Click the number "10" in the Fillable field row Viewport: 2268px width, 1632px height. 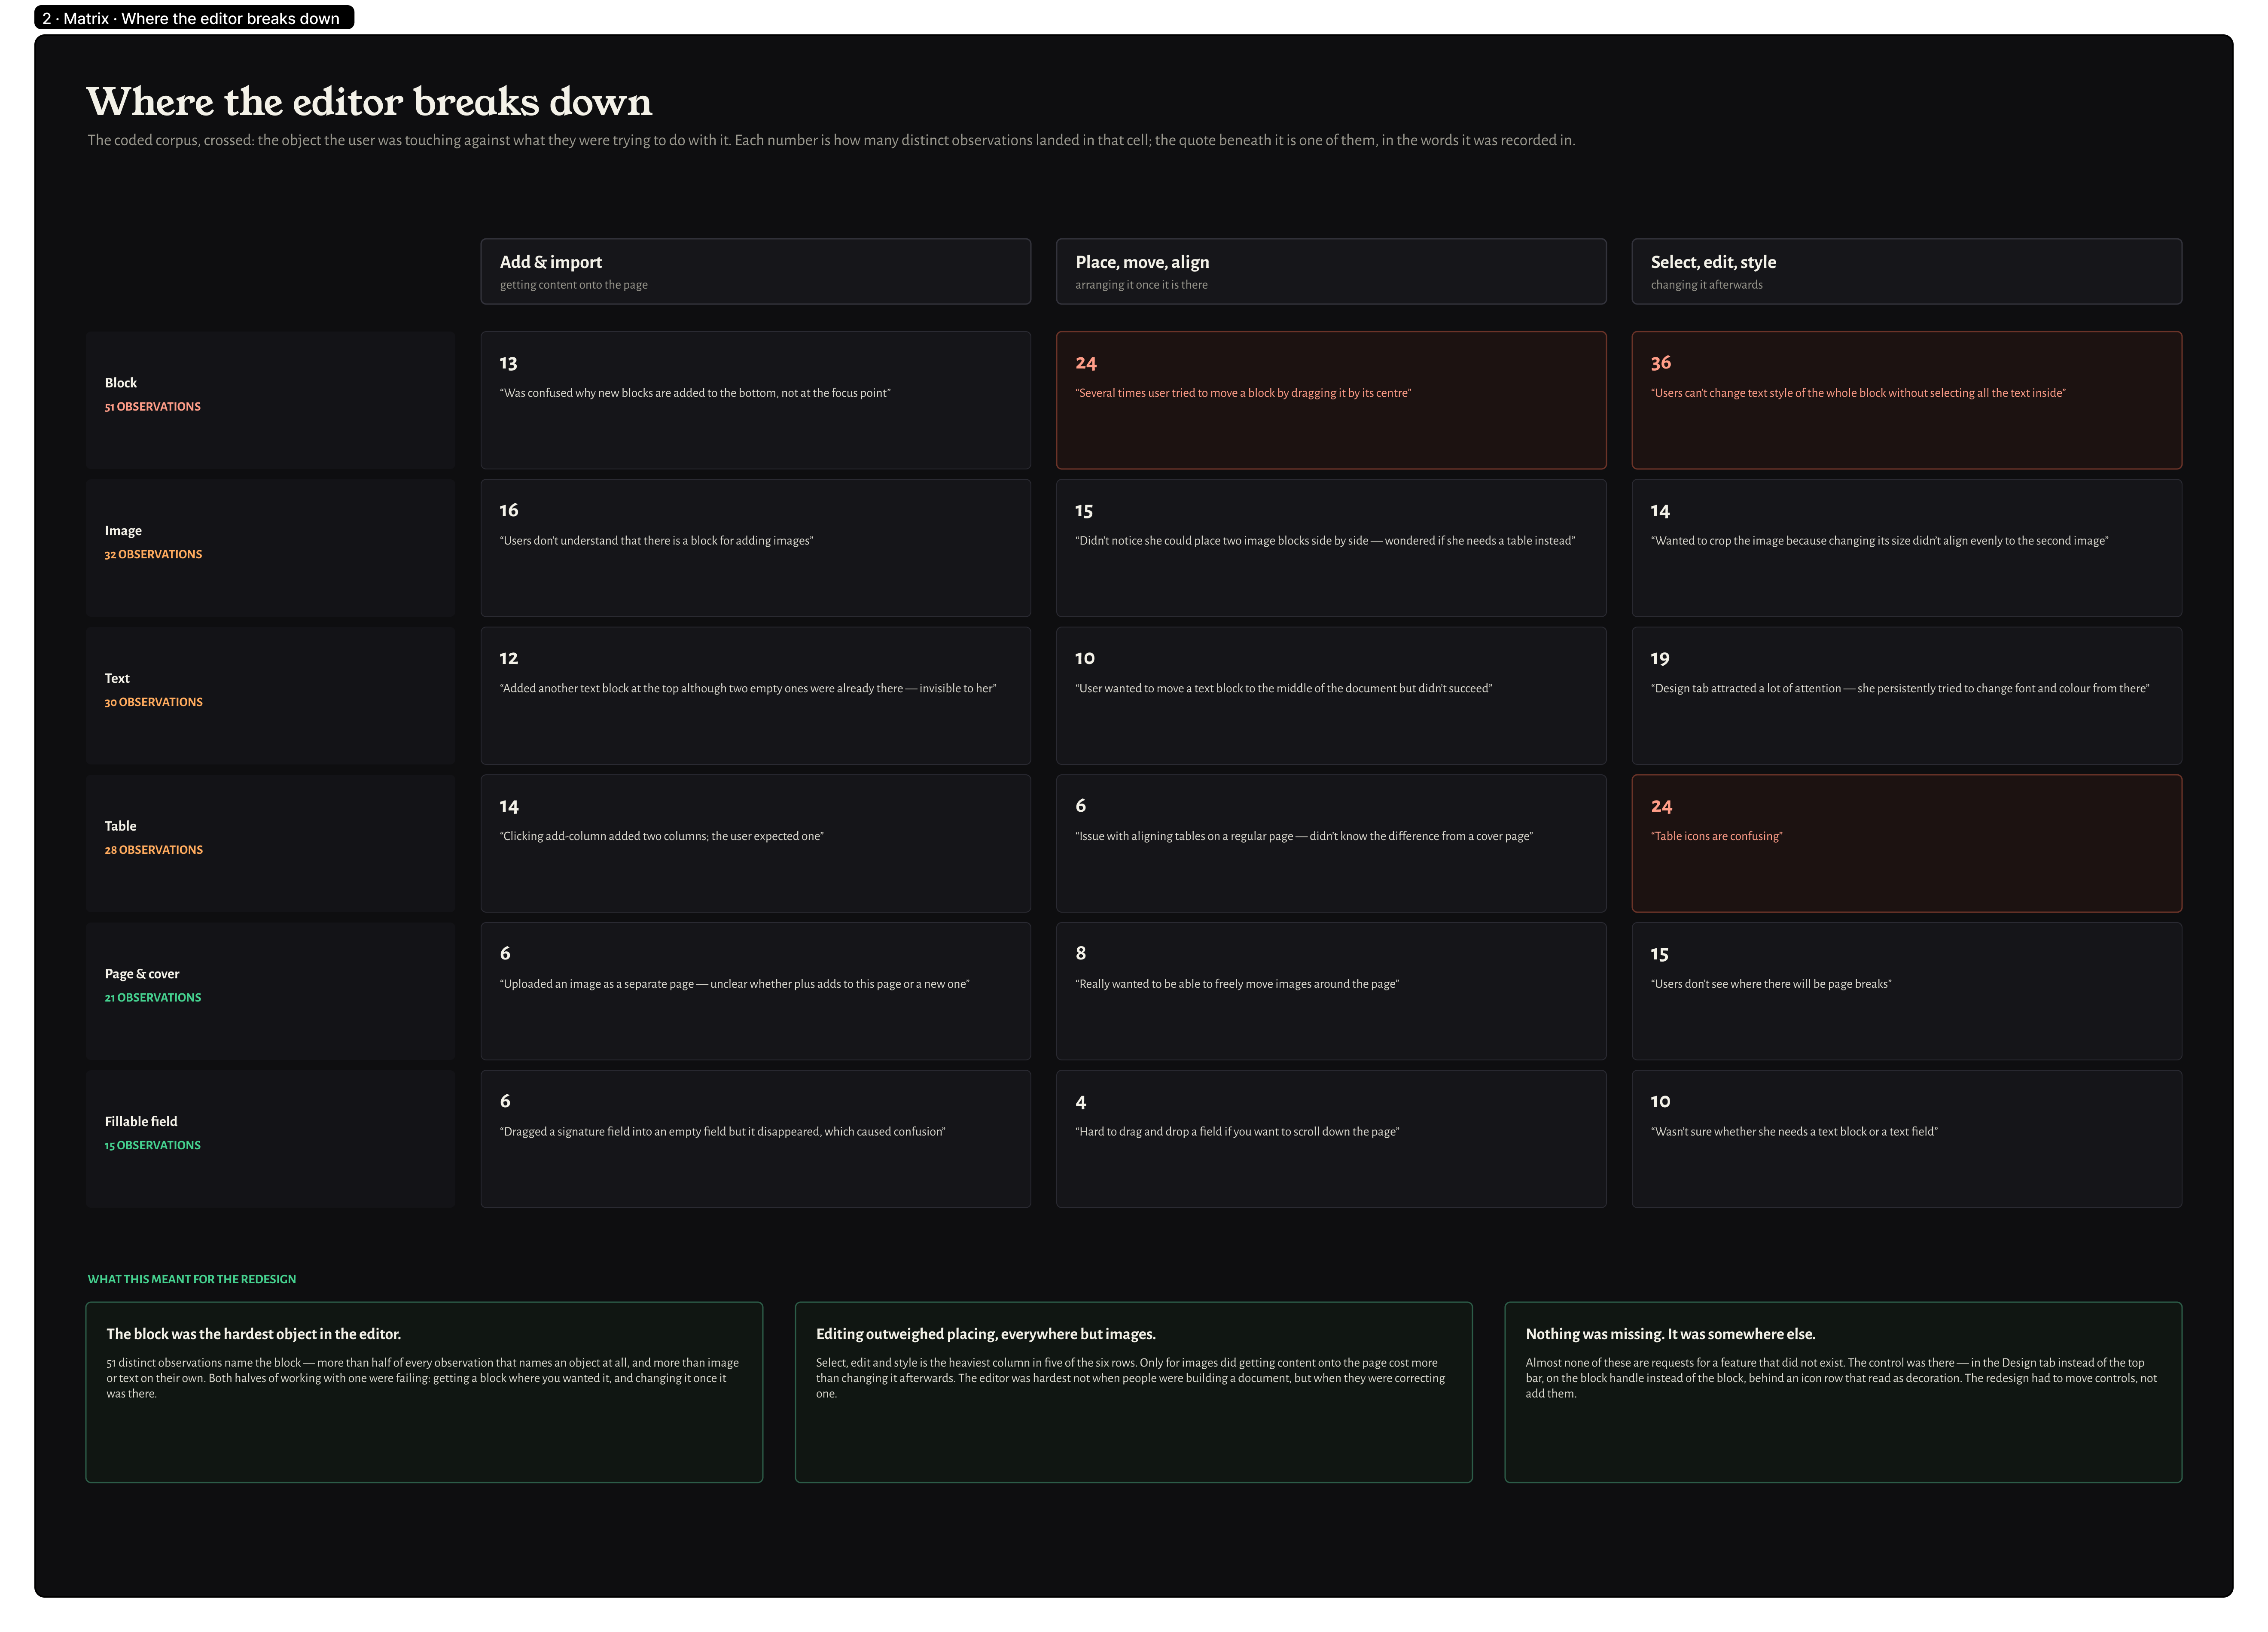pos(1660,1102)
